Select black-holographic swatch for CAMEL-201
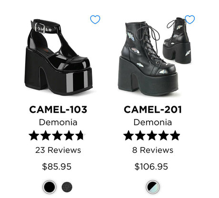Screen dimensions: 219x198 [x=153, y=187]
